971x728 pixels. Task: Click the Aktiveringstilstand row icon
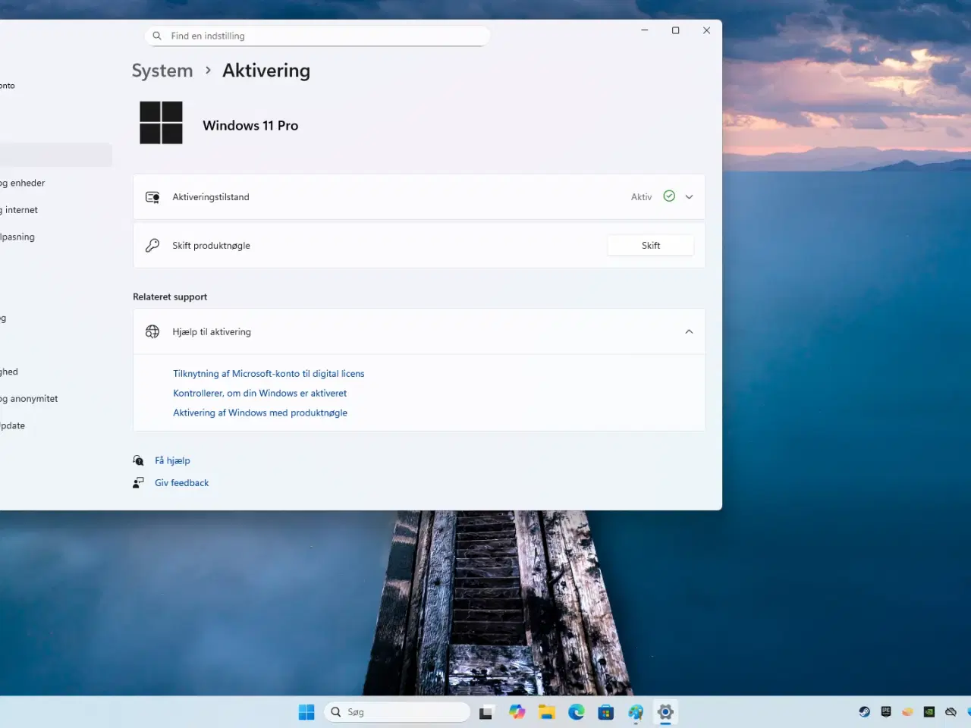(152, 197)
